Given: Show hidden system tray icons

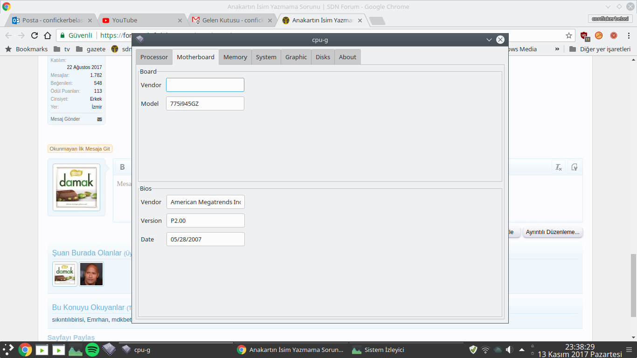Looking at the screenshot, I should click(521, 350).
